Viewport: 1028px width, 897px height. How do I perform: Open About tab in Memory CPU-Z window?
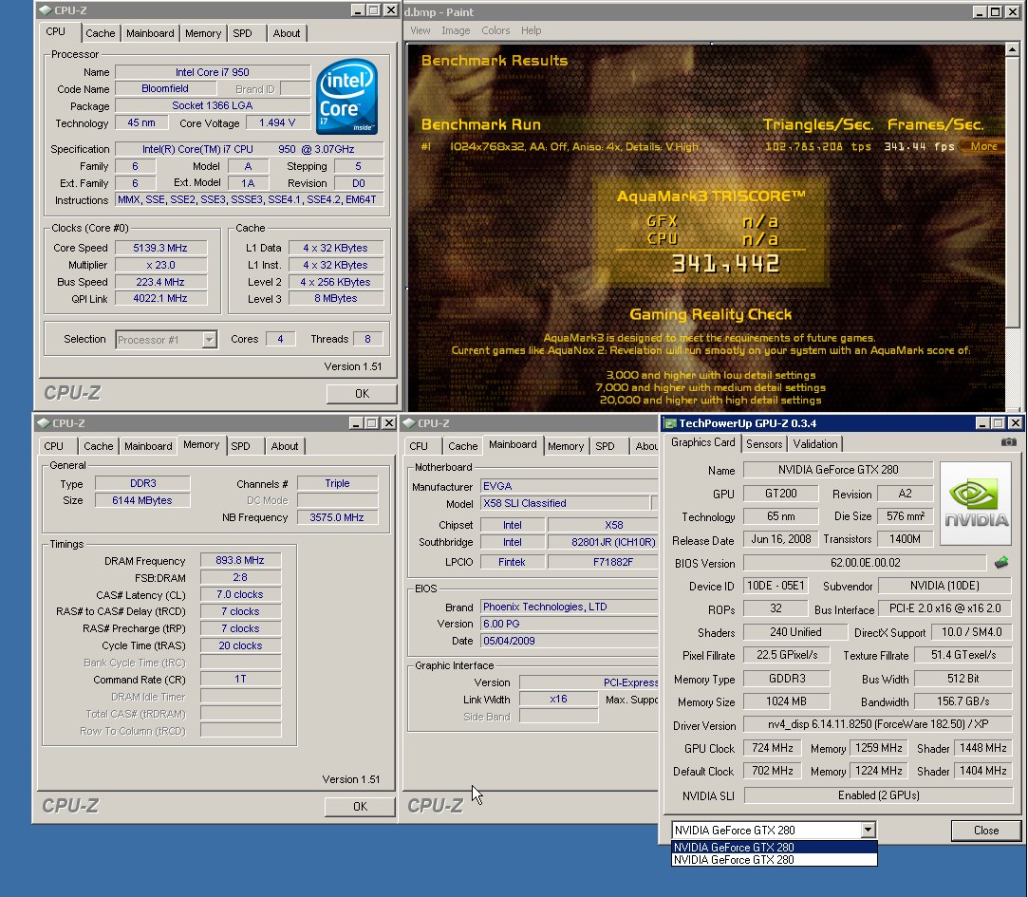pyautogui.click(x=285, y=446)
